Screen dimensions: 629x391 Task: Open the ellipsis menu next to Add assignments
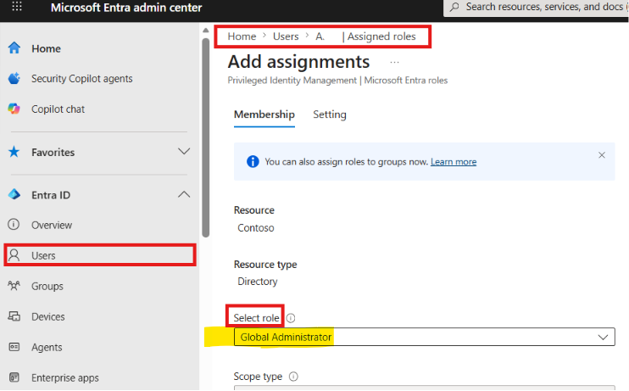(395, 63)
